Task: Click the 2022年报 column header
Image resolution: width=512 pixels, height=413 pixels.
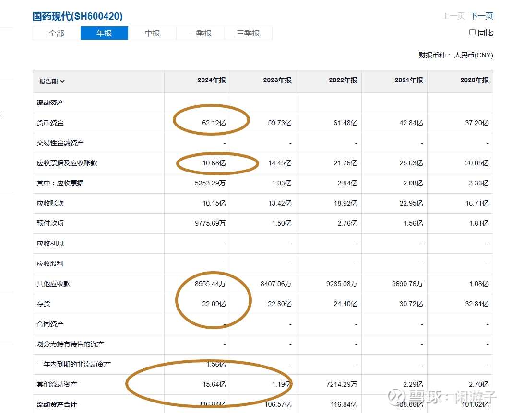Action: point(343,80)
